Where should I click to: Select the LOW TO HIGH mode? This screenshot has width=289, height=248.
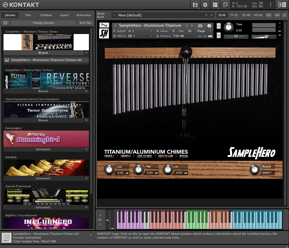tap(144, 156)
